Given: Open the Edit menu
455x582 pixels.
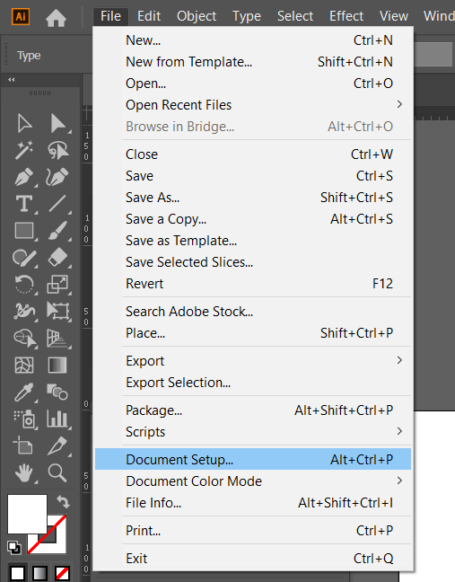Looking at the screenshot, I should point(149,16).
